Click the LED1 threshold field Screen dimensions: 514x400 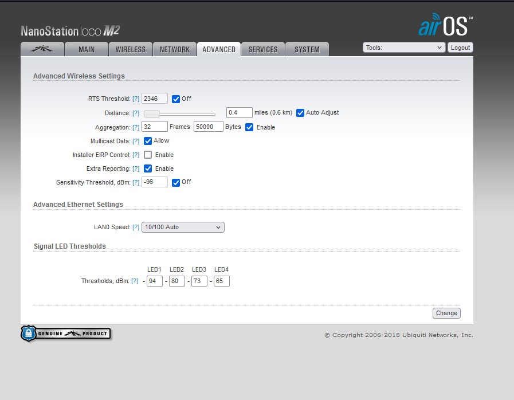pyautogui.click(x=155, y=281)
